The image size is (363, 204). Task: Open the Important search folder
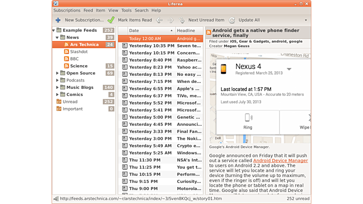(72, 109)
